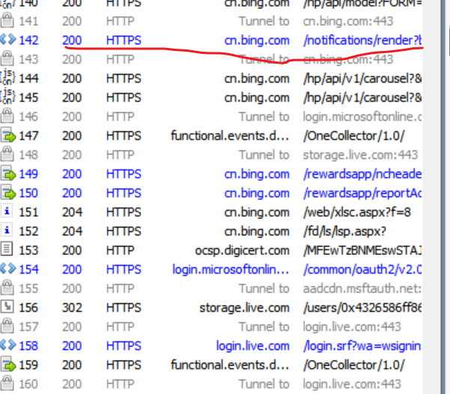The height and width of the screenshot is (394, 450).
Task: Click the POST arrow icon of session 159
Action: tap(7, 364)
